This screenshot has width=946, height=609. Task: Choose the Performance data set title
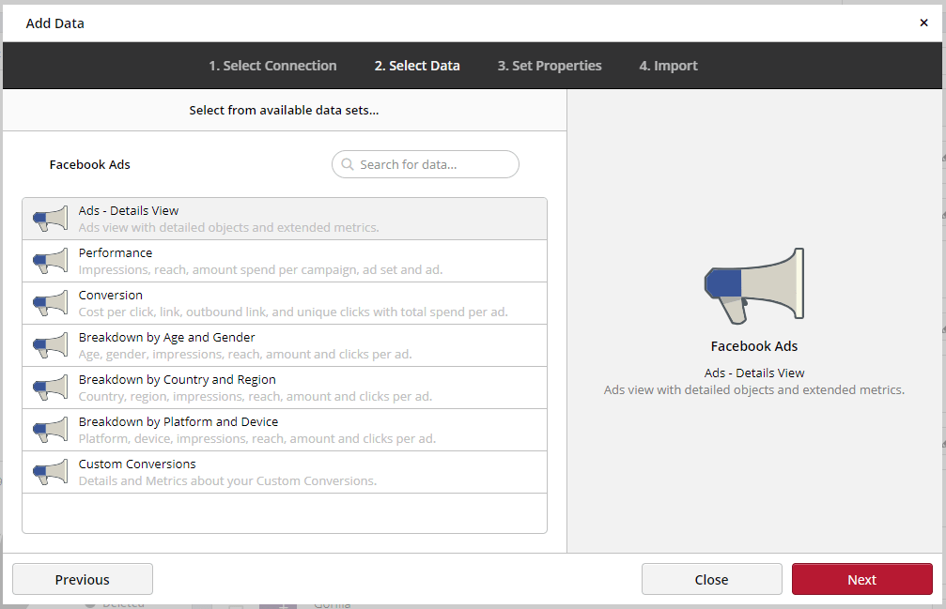pyautogui.click(x=116, y=253)
